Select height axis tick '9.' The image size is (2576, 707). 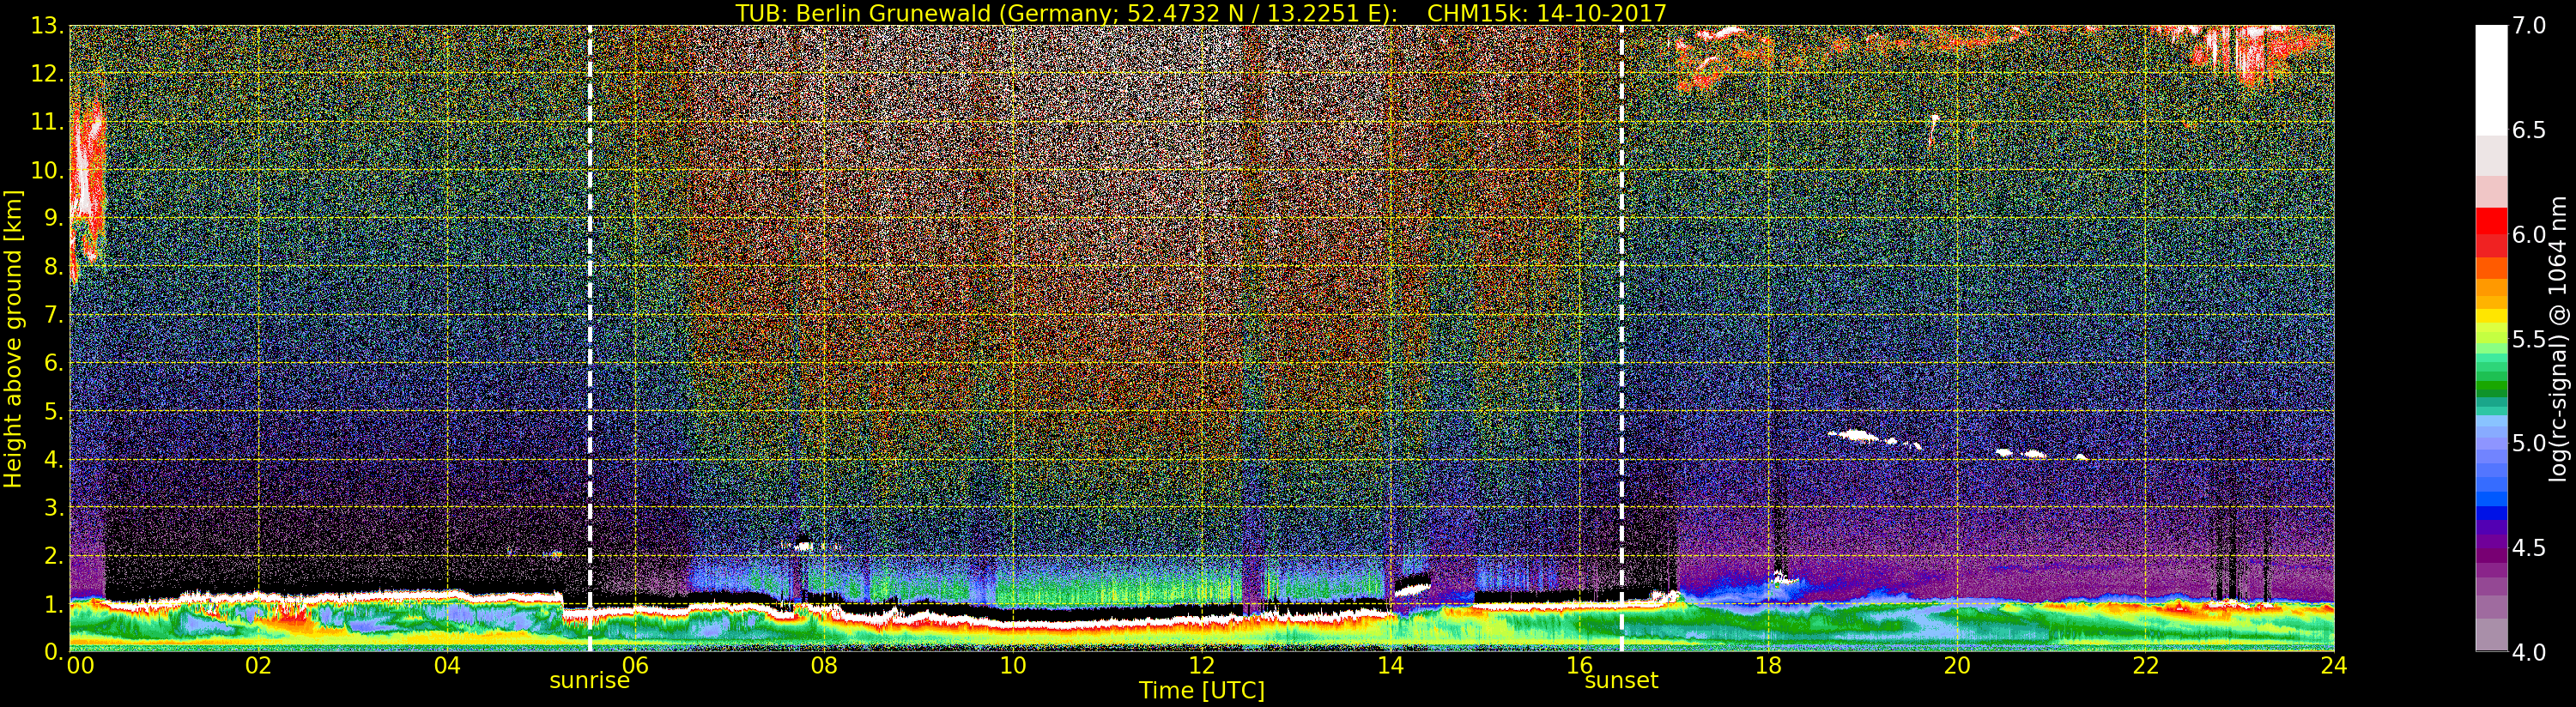tap(52, 218)
